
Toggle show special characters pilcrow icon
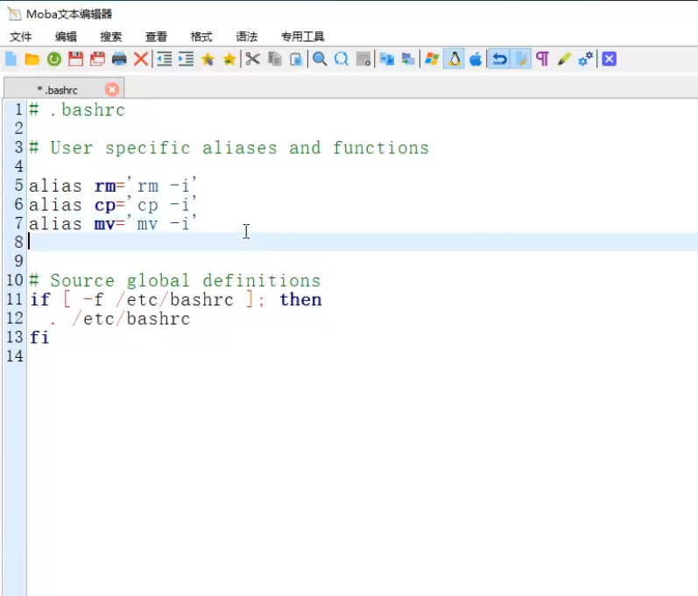(x=542, y=60)
